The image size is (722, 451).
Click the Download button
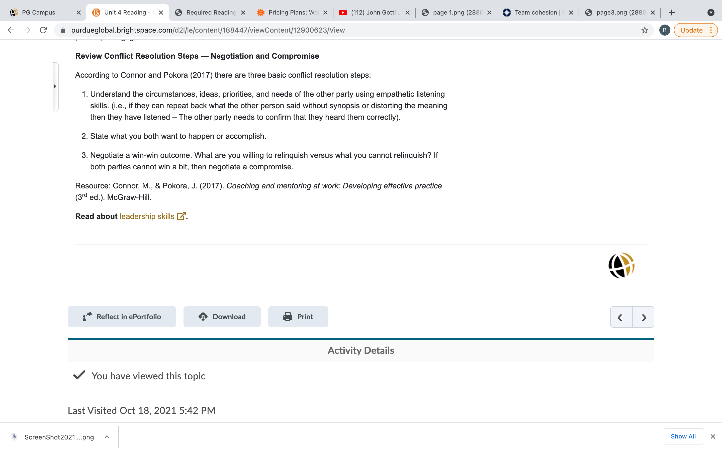(222, 317)
